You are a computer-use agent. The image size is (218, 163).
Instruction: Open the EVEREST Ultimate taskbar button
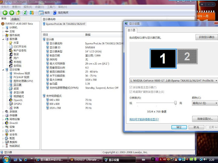[85, 160]
